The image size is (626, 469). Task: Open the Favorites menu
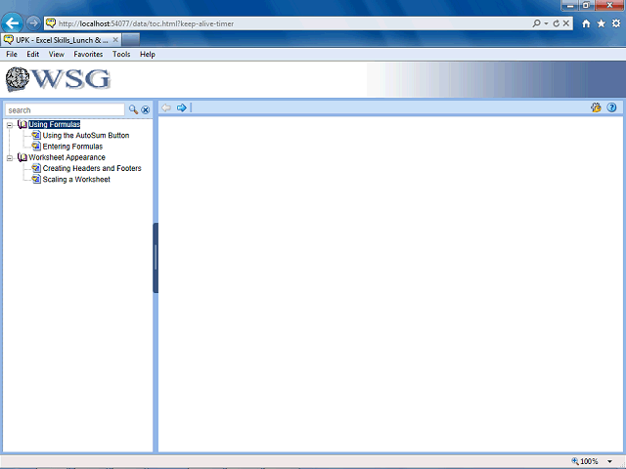coord(88,55)
